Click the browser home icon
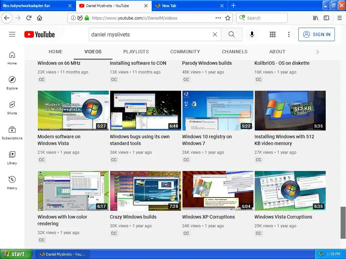The image size is (346, 259). (40, 18)
